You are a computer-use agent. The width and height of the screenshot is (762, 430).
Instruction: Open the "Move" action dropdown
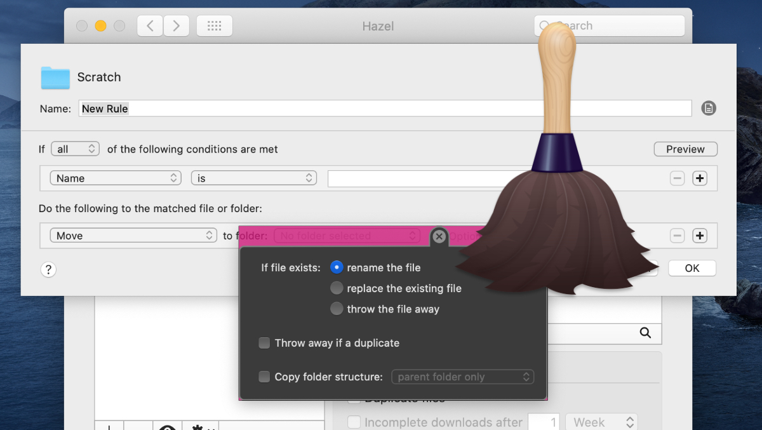[133, 236]
